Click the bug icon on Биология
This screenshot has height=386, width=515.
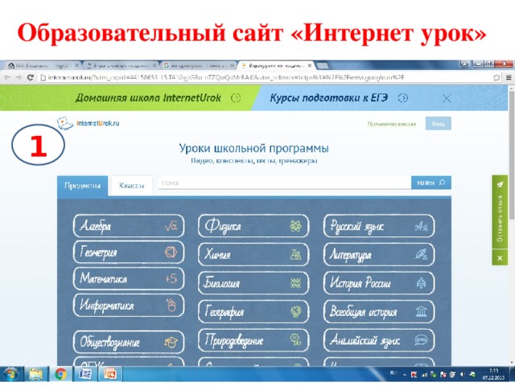click(x=295, y=283)
